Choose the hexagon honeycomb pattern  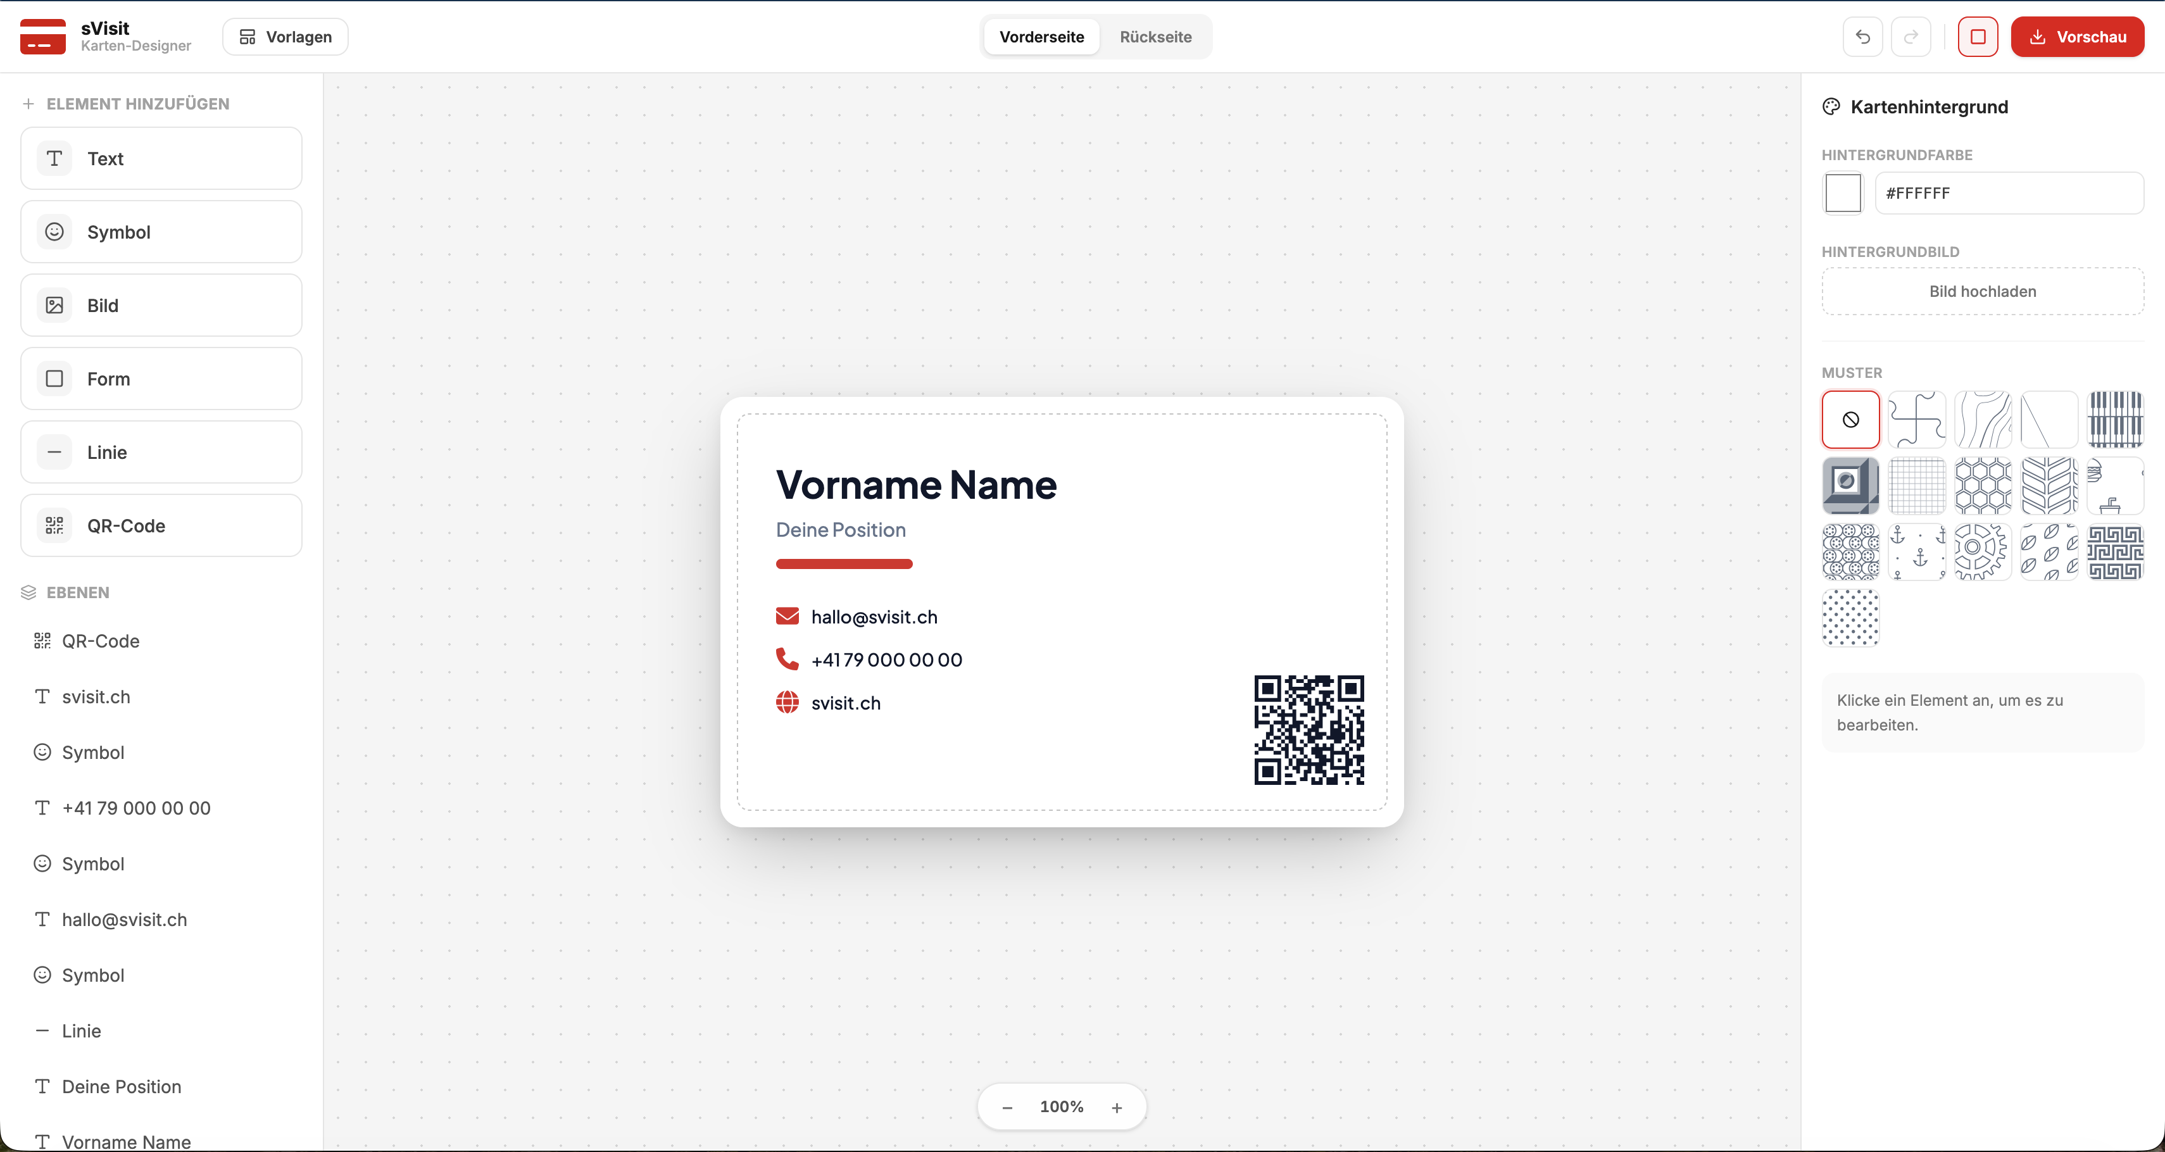click(1983, 485)
